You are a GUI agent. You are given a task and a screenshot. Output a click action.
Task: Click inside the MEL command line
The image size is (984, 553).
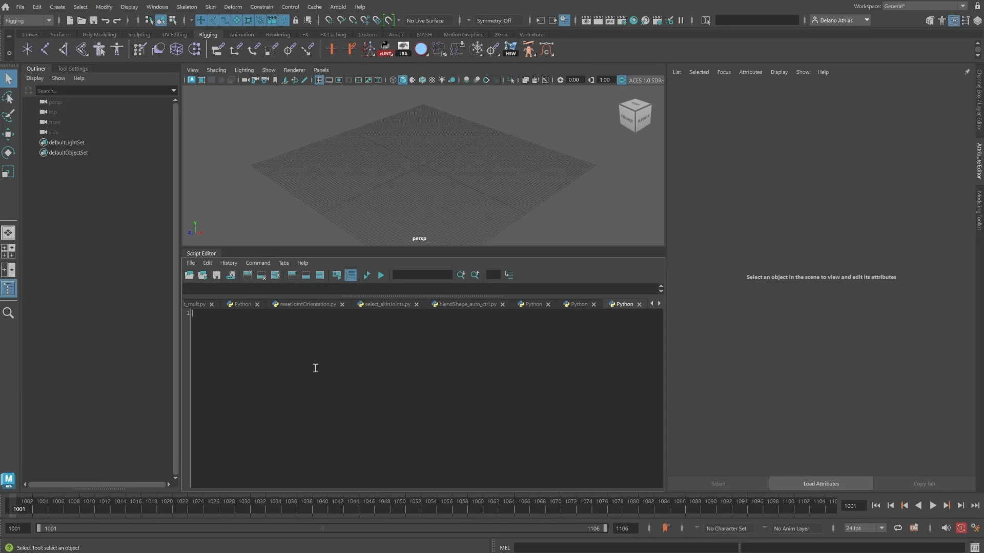[615, 547]
